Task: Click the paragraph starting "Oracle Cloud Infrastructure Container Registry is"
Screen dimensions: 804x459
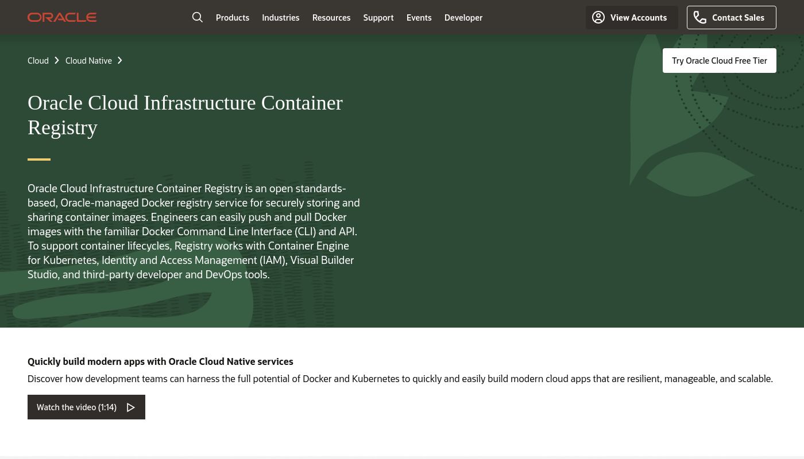Action: click(x=194, y=231)
